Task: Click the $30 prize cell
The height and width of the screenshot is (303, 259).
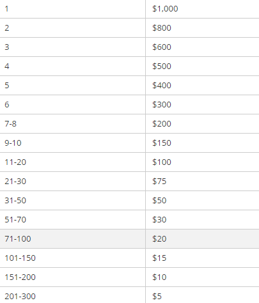Action: tap(202, 220)
